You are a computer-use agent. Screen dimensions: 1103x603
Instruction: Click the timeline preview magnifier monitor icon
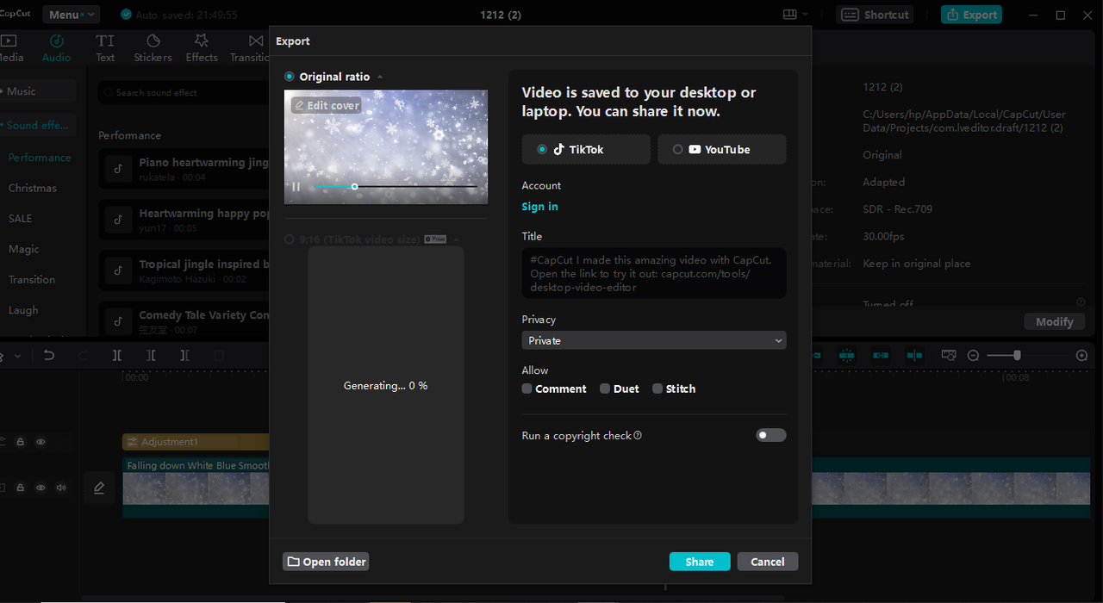pyautogui.click(x=949, y=355)
